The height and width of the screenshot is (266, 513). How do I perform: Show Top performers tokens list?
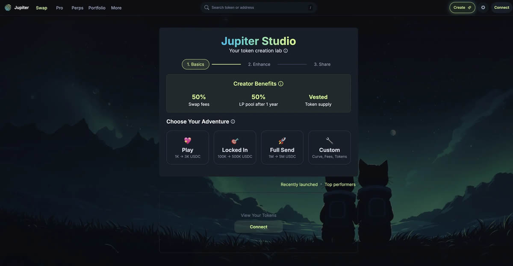340,184
